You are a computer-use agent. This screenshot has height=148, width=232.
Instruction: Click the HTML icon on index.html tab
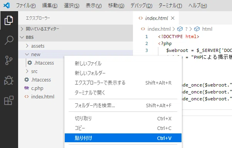click(141, 18)
